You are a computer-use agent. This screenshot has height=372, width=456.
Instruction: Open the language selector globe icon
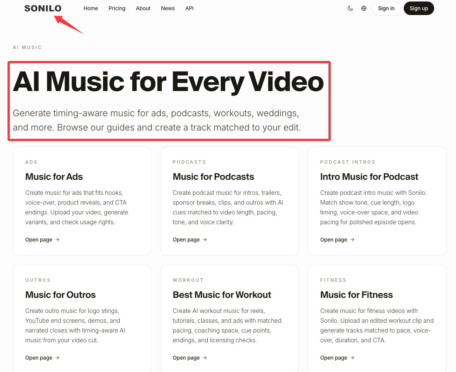point(364,8)
